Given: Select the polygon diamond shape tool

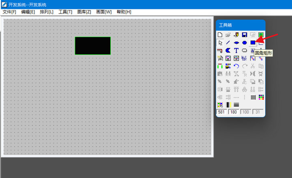Looking at the screenshot, I should tap(236, 42).
